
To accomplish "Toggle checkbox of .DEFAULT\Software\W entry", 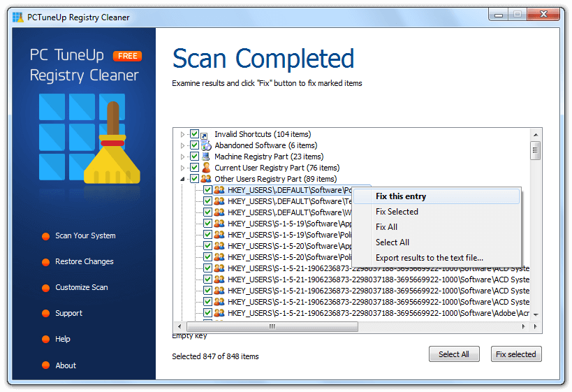I will [207, 212].
